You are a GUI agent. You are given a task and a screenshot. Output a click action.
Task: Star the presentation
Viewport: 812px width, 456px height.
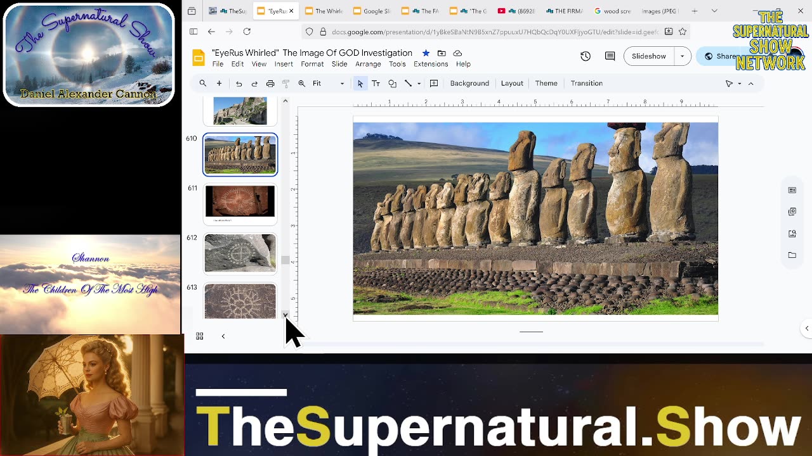click(426, 53)
